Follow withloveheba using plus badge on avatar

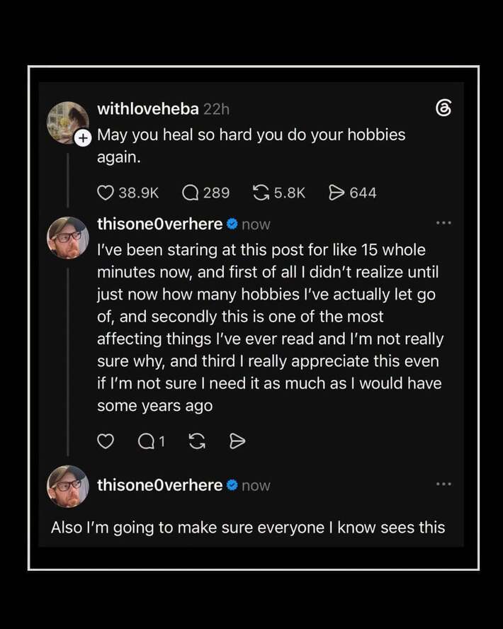(83, 138)
